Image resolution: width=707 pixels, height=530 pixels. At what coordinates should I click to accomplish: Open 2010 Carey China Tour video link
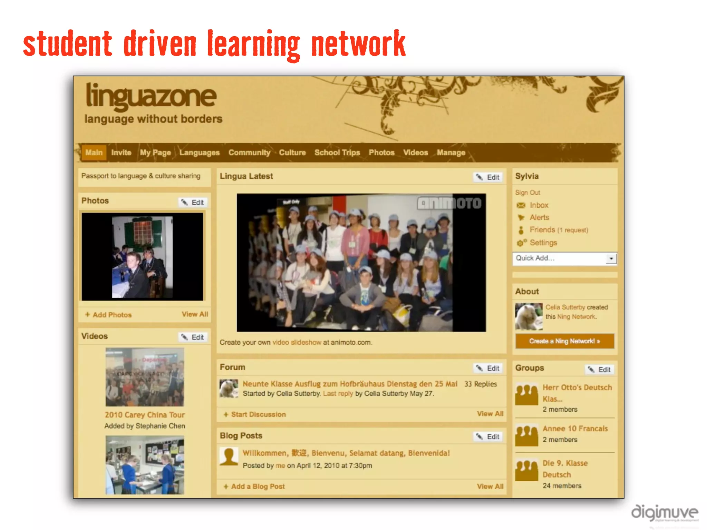click(x=145, y=415)
